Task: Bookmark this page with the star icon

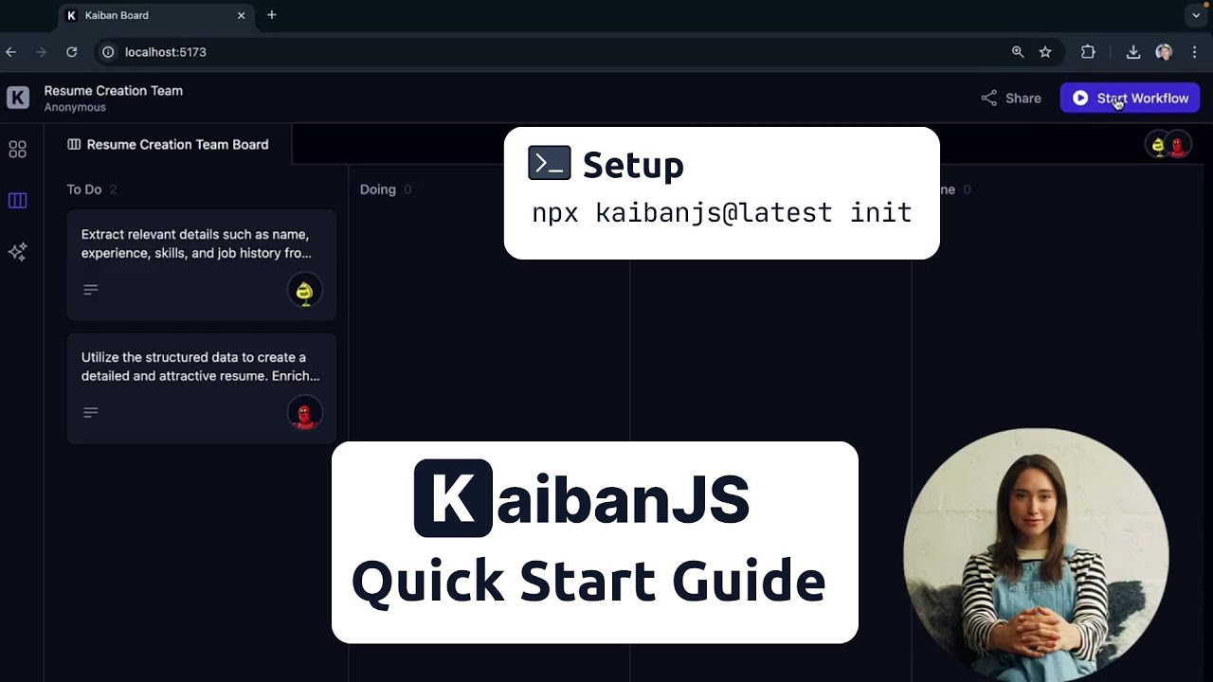Action: click(x=1045, y=52)
